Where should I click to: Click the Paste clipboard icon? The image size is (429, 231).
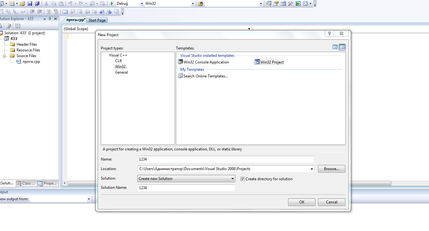(61, 3)
